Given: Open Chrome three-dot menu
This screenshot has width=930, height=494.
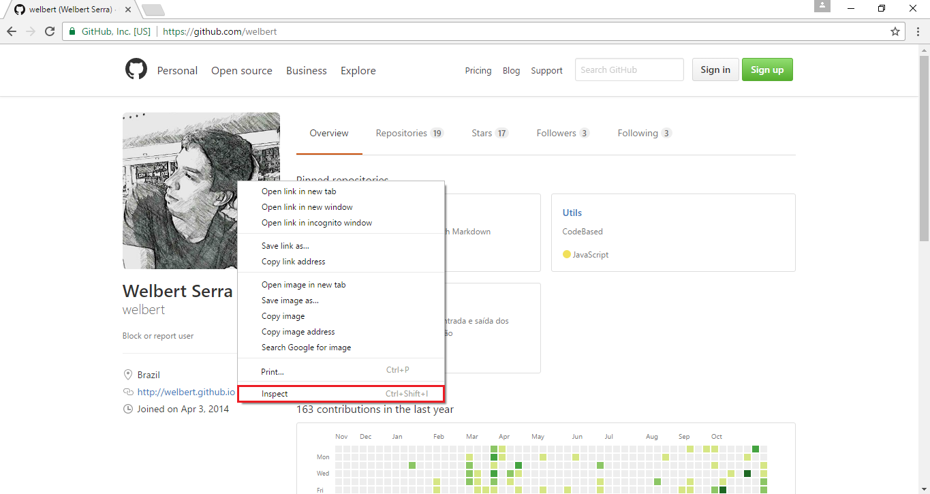Looking at the screenshot, I should click(917, 31).
